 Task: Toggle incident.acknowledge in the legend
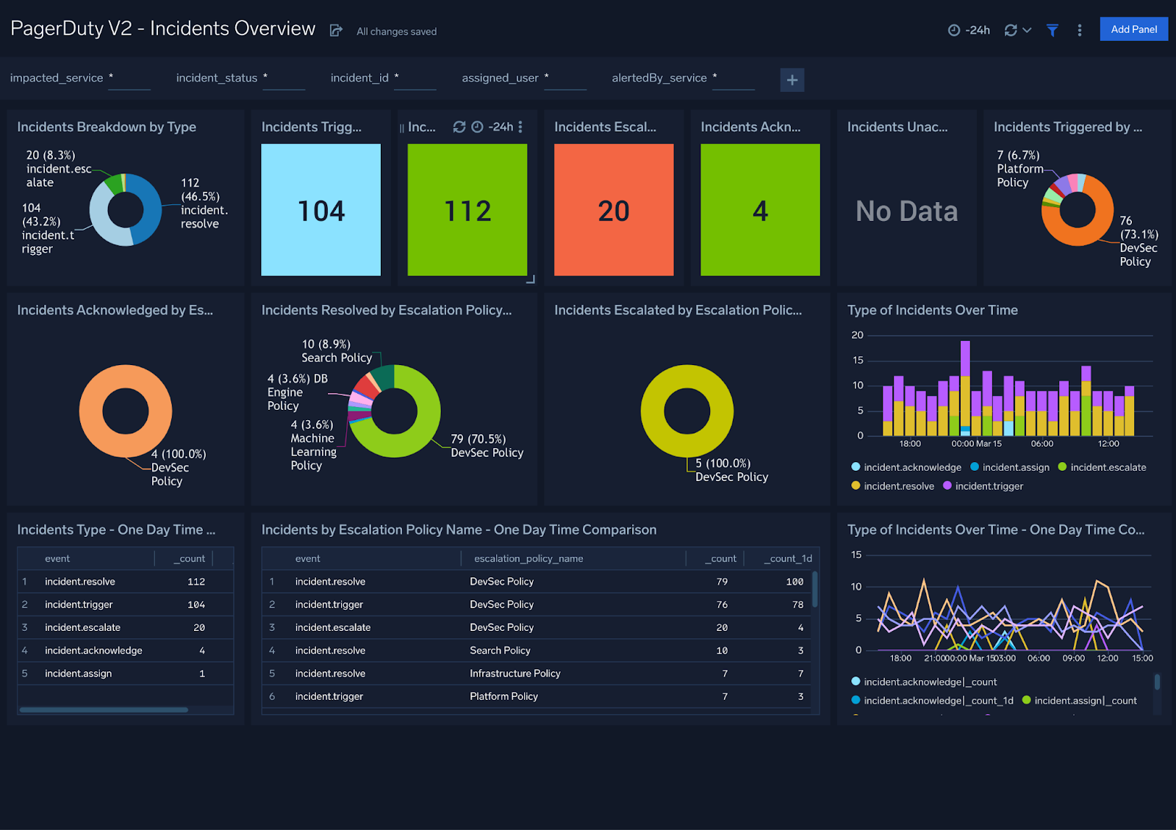pos(911,466)
